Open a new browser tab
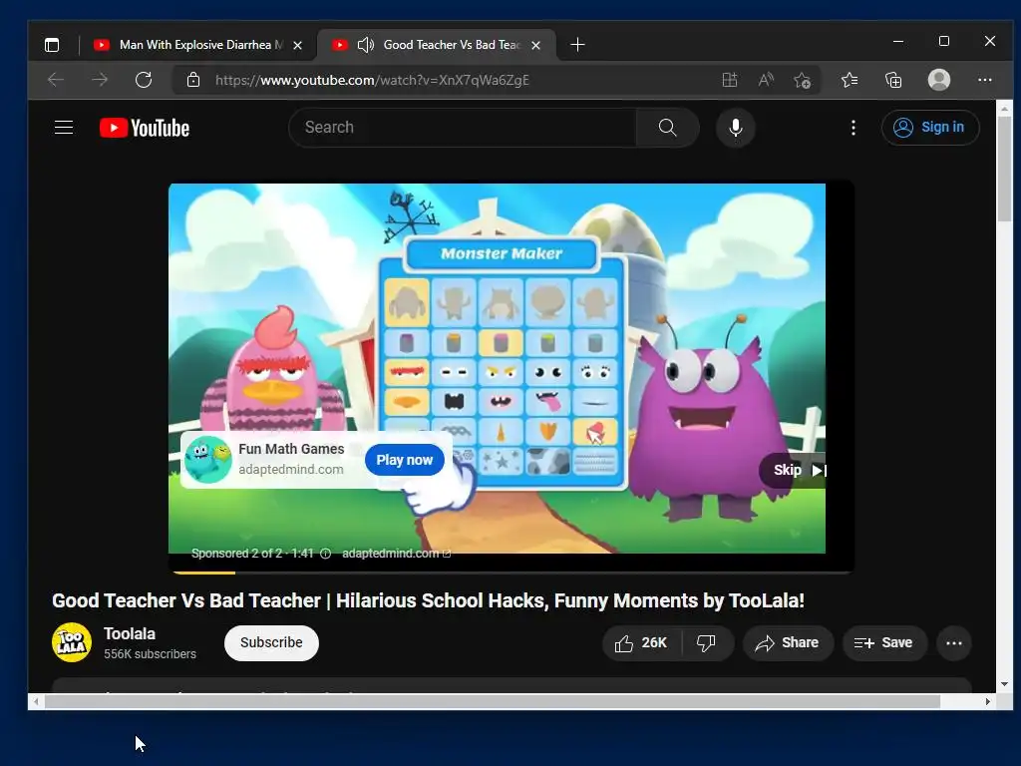This screenshot has width=1021, height=766. [x=577, y=44]
